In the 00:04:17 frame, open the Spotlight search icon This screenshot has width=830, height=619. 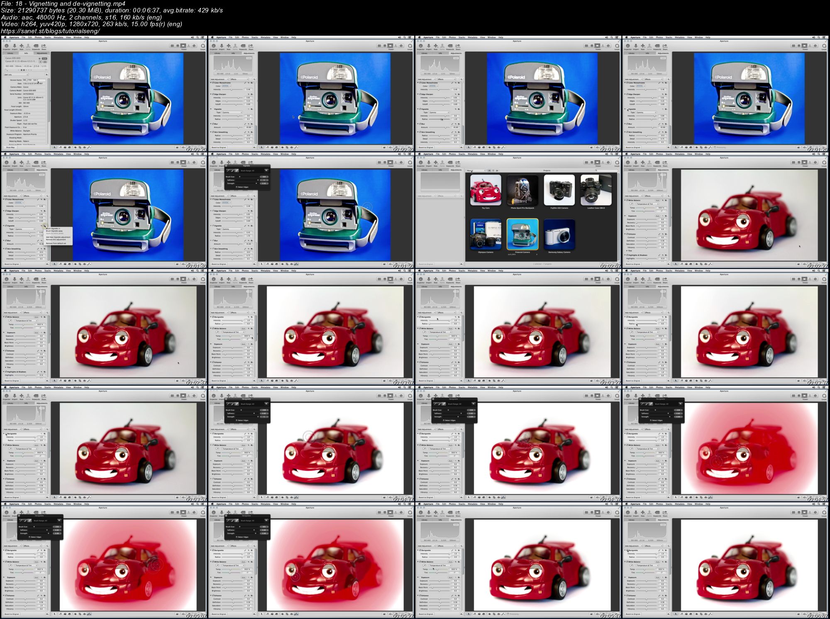coord(404,387)
